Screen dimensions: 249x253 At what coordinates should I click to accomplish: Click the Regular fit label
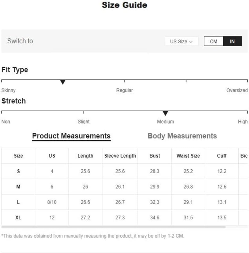coord(125,90)
